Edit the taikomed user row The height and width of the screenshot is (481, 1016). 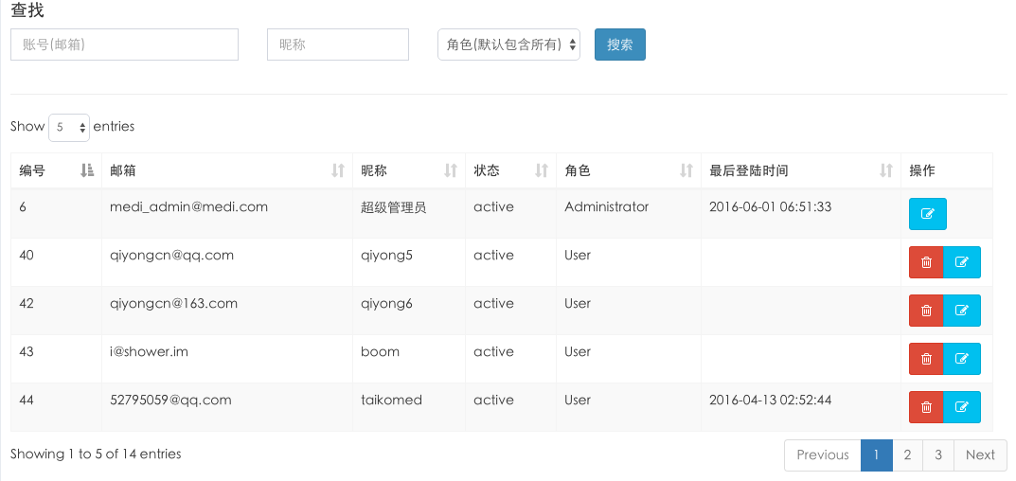(x=962, y=407)
